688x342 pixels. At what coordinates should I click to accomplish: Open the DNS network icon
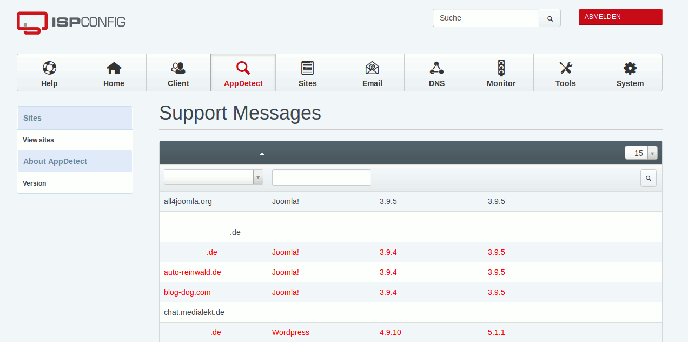pos(436,68)
